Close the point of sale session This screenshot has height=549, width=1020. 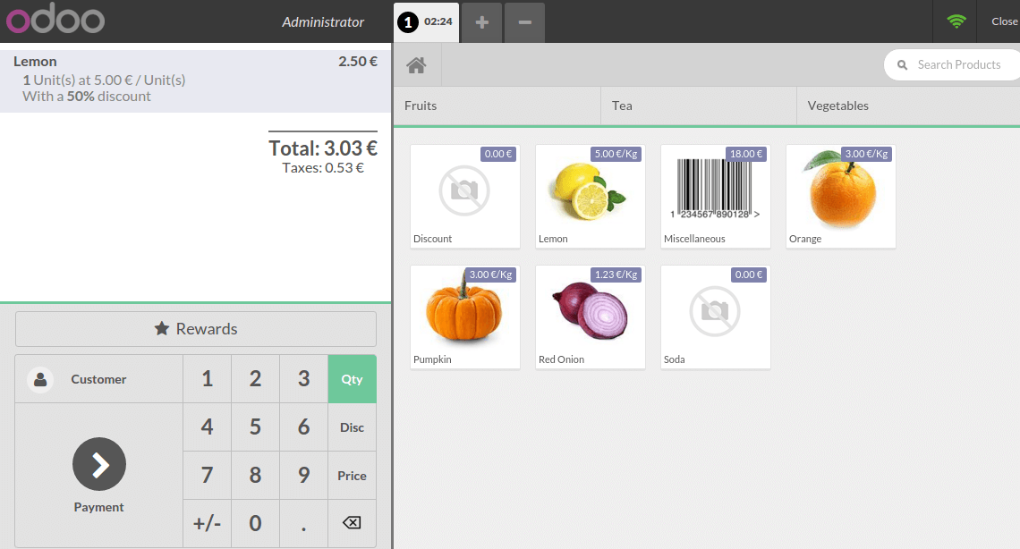tap(1005, 21)
